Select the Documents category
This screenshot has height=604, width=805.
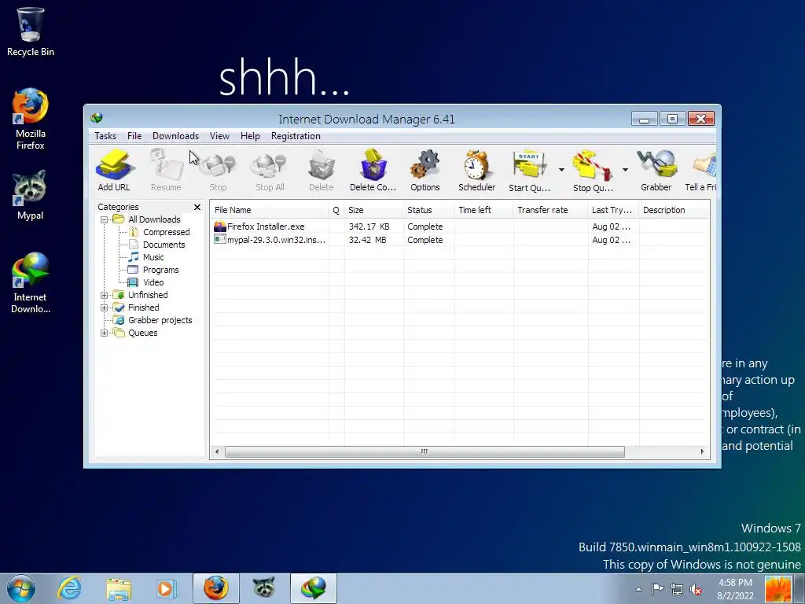click(x=164, y=245)
